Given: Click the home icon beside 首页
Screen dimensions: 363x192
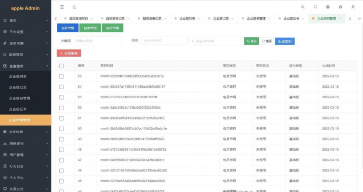Looking at the screenshot, I should pos(5,21).
